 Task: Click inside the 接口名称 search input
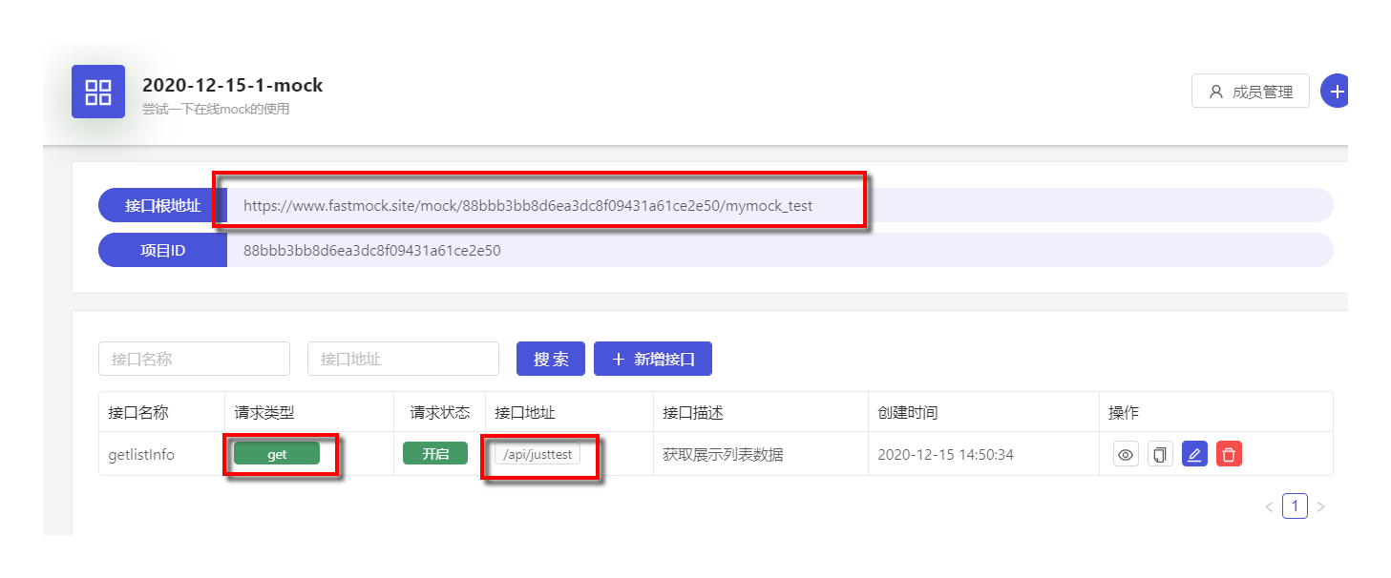pyautogui.click(x=194, y=358)
